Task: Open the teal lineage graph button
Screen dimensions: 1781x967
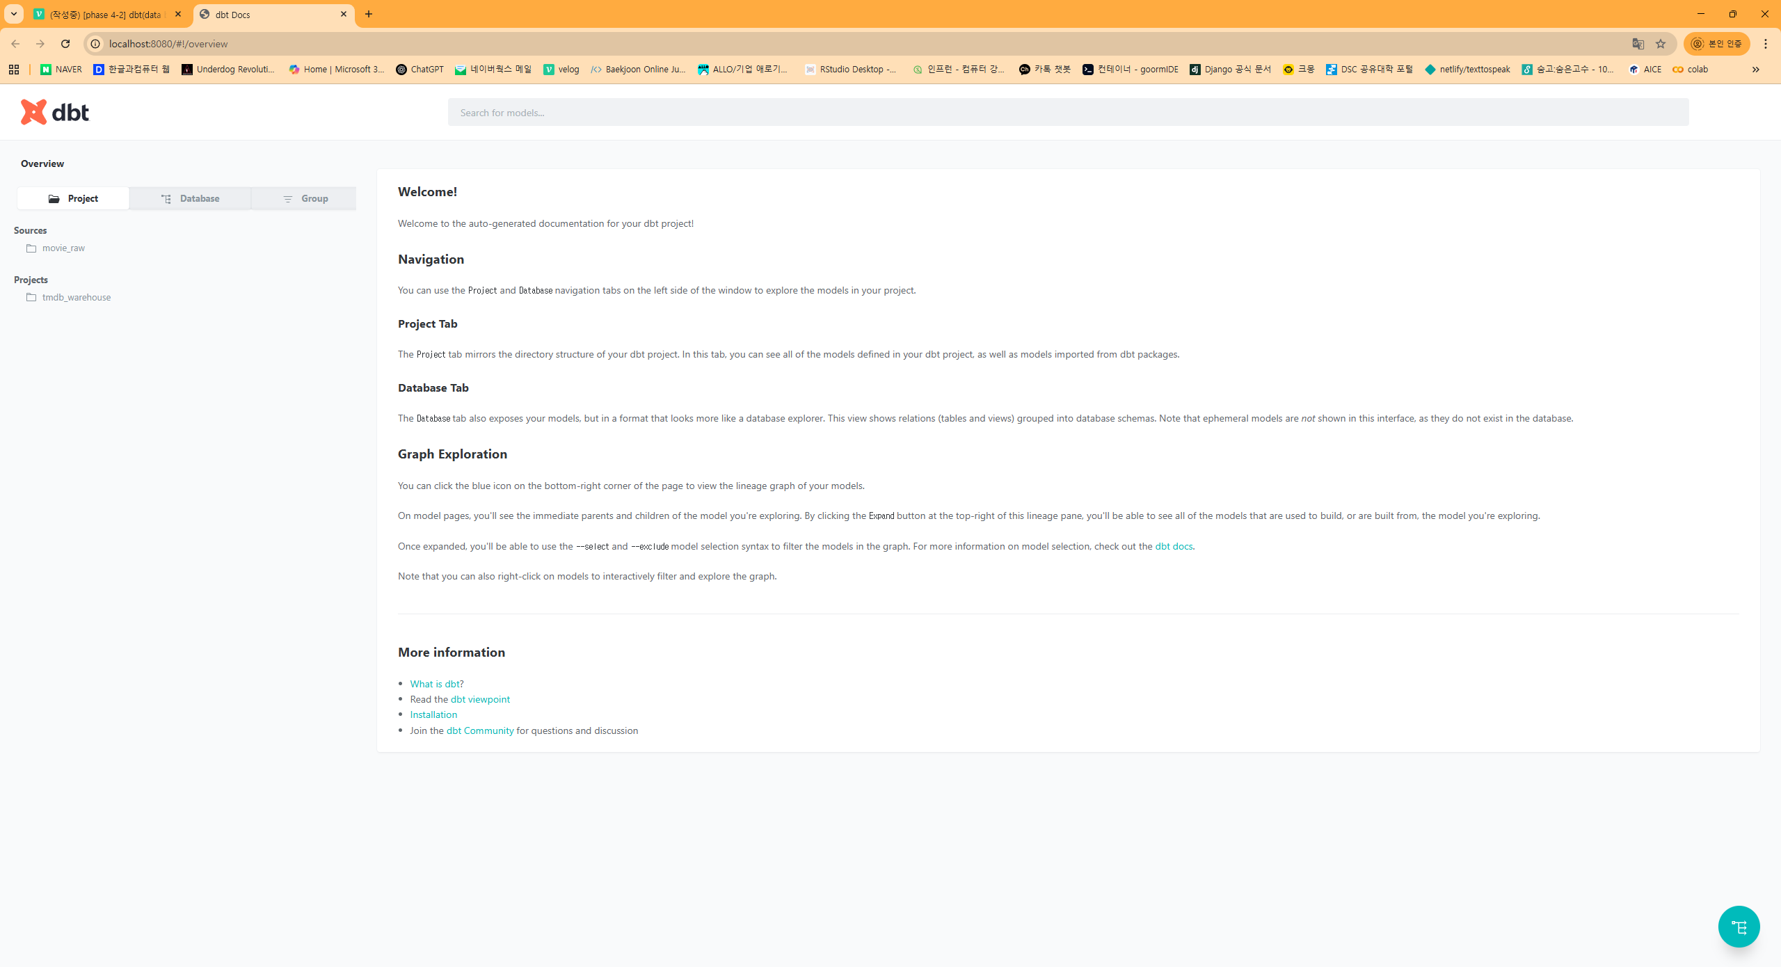Action: coord(1739,927)
